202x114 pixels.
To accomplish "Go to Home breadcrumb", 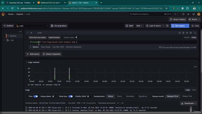I will point(10,14).
